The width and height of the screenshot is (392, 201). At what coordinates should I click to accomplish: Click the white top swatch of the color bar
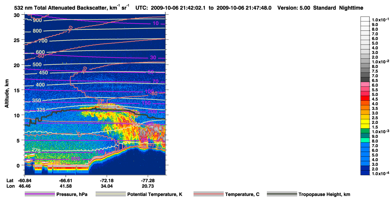pos(365,19)
